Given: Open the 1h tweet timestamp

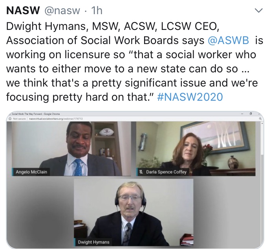Looking at the screenshot, I should tap(97, 10).
